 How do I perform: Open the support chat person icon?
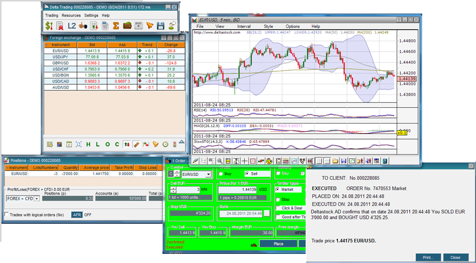pyautogui.click(x=171, y=26)
